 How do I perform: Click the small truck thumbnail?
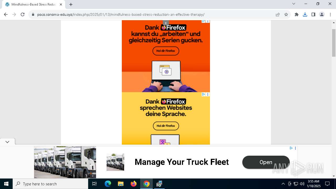115,162
